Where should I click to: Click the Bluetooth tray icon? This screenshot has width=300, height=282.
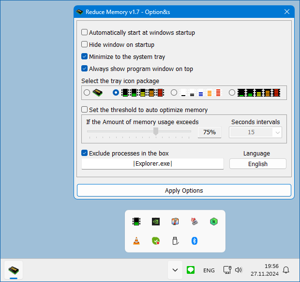(195, 240)
